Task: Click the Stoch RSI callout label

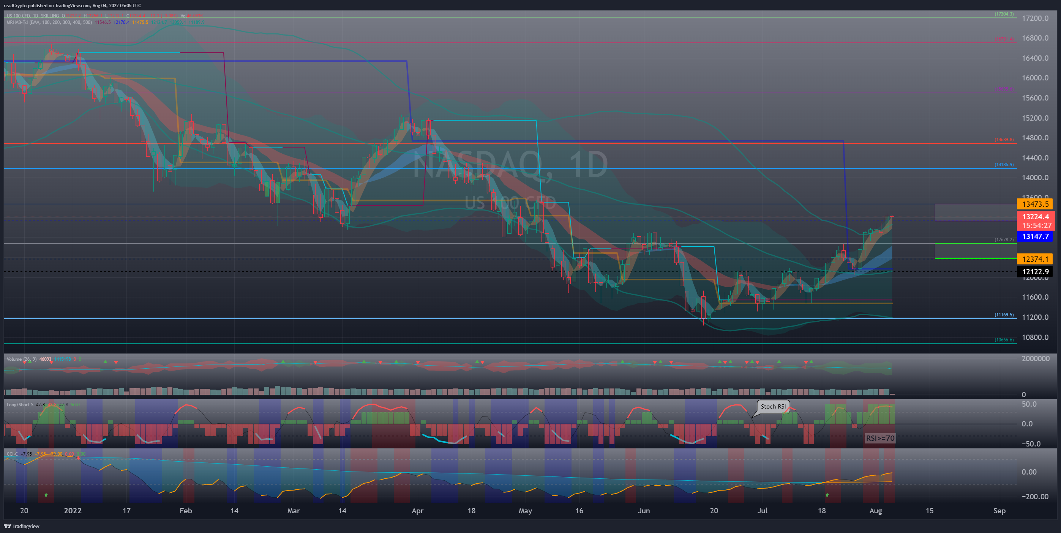Action: (x=773, y=407)
